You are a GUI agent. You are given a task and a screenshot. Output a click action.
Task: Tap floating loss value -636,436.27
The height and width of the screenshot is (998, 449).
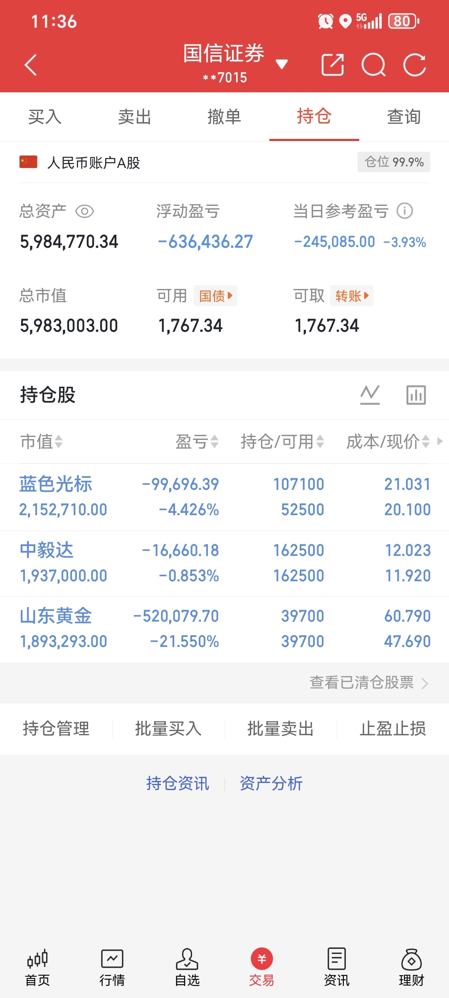tap(205, 242)
